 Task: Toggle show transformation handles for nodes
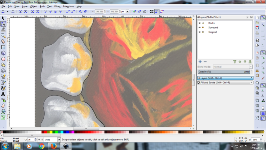[152, 12]
